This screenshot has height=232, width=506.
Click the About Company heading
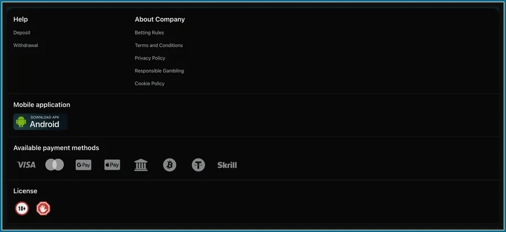[160, 20]
